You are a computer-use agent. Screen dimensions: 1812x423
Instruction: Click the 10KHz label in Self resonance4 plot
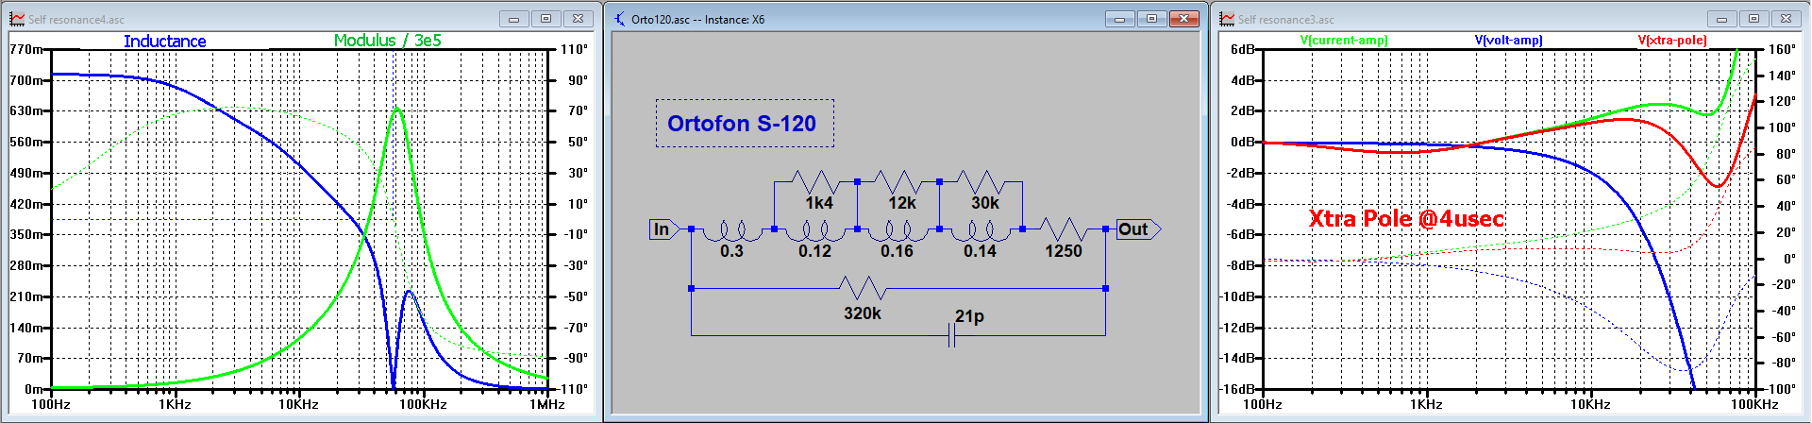pyautogui.click(x=298, y=404)
